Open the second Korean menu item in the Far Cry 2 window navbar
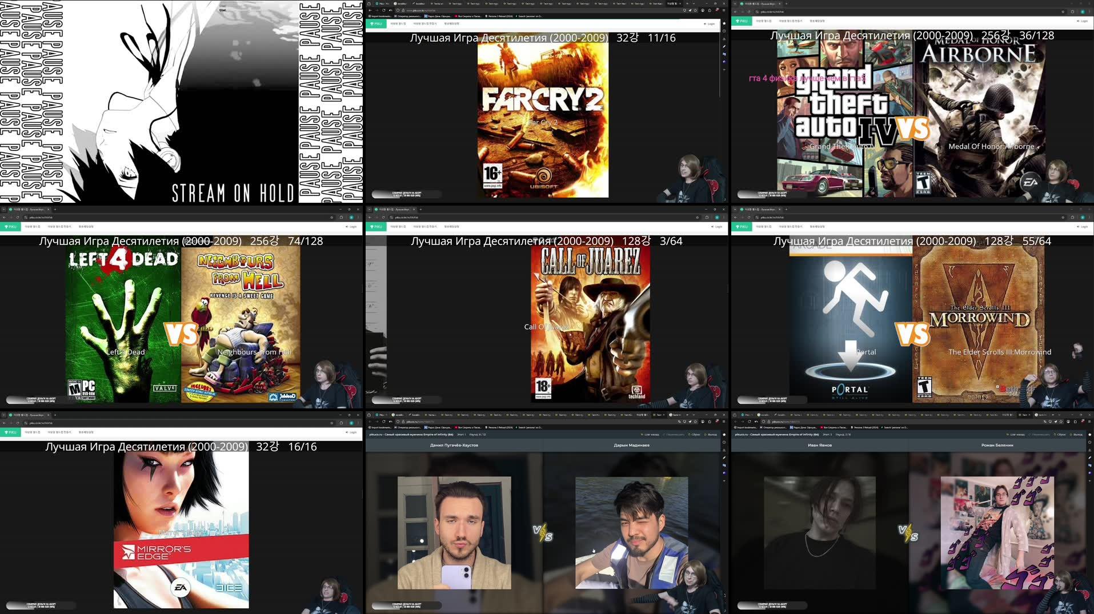This screenshot has height=614, width=1094. (425, 23)
